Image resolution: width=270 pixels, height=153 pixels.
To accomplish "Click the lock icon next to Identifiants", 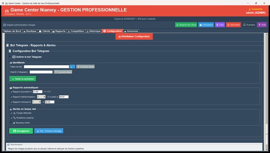I will [x=11, y=63].
